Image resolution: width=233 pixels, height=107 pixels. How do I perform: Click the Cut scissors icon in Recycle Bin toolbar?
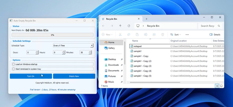120,35
